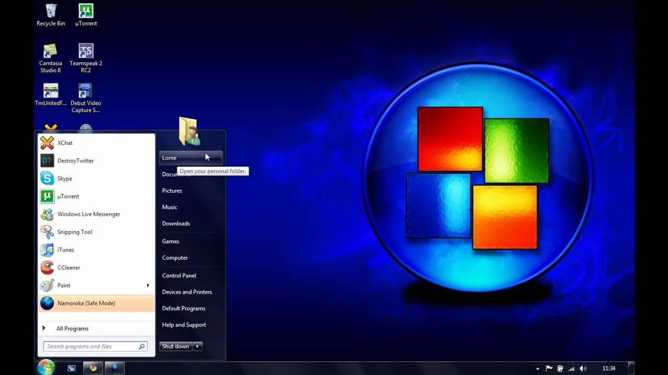
Task: Open Downloads from Start menu
Action: tap(190, 223)
